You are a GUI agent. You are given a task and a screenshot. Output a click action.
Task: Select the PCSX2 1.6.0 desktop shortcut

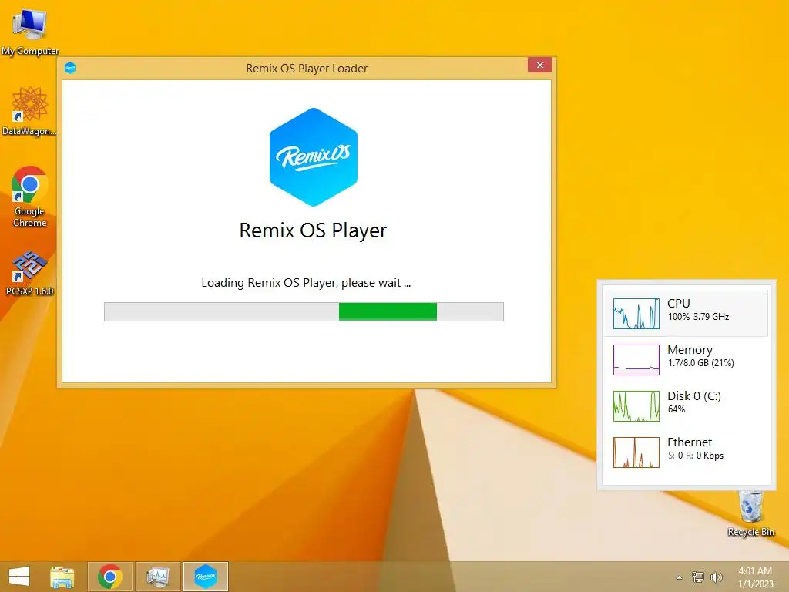(x=29, y=272)
